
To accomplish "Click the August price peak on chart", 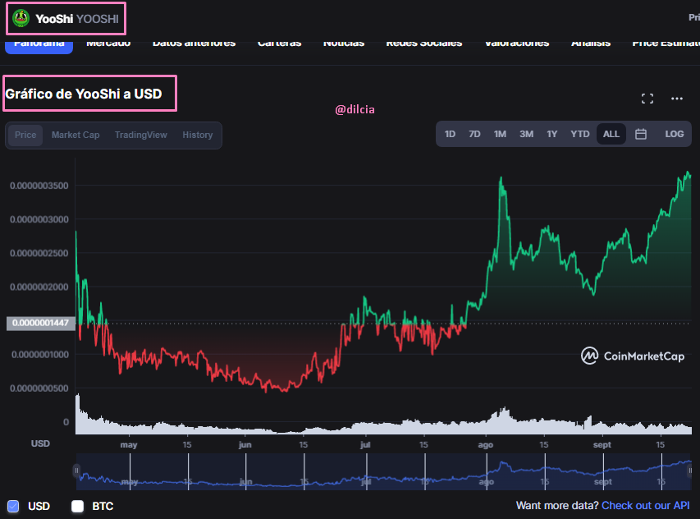I will [x=501, y=179].
